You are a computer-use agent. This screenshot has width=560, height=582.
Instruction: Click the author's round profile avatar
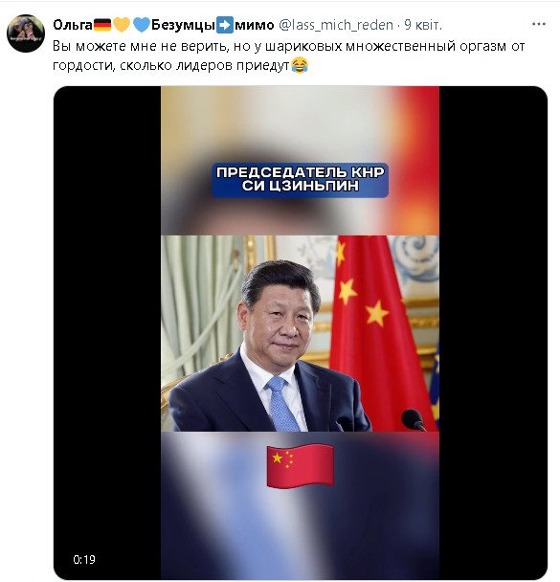click(26, 34)
